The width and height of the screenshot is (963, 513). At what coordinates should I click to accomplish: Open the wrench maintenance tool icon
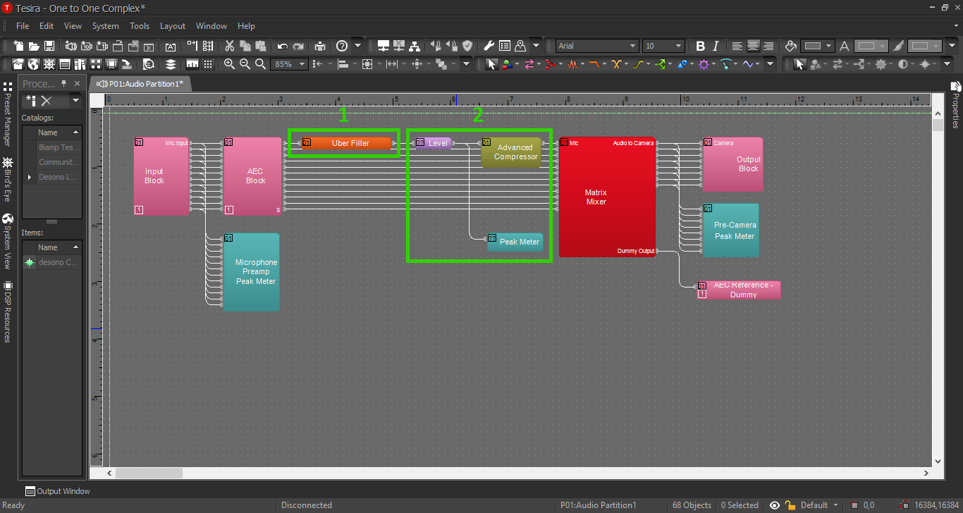[x=489, y=46]
